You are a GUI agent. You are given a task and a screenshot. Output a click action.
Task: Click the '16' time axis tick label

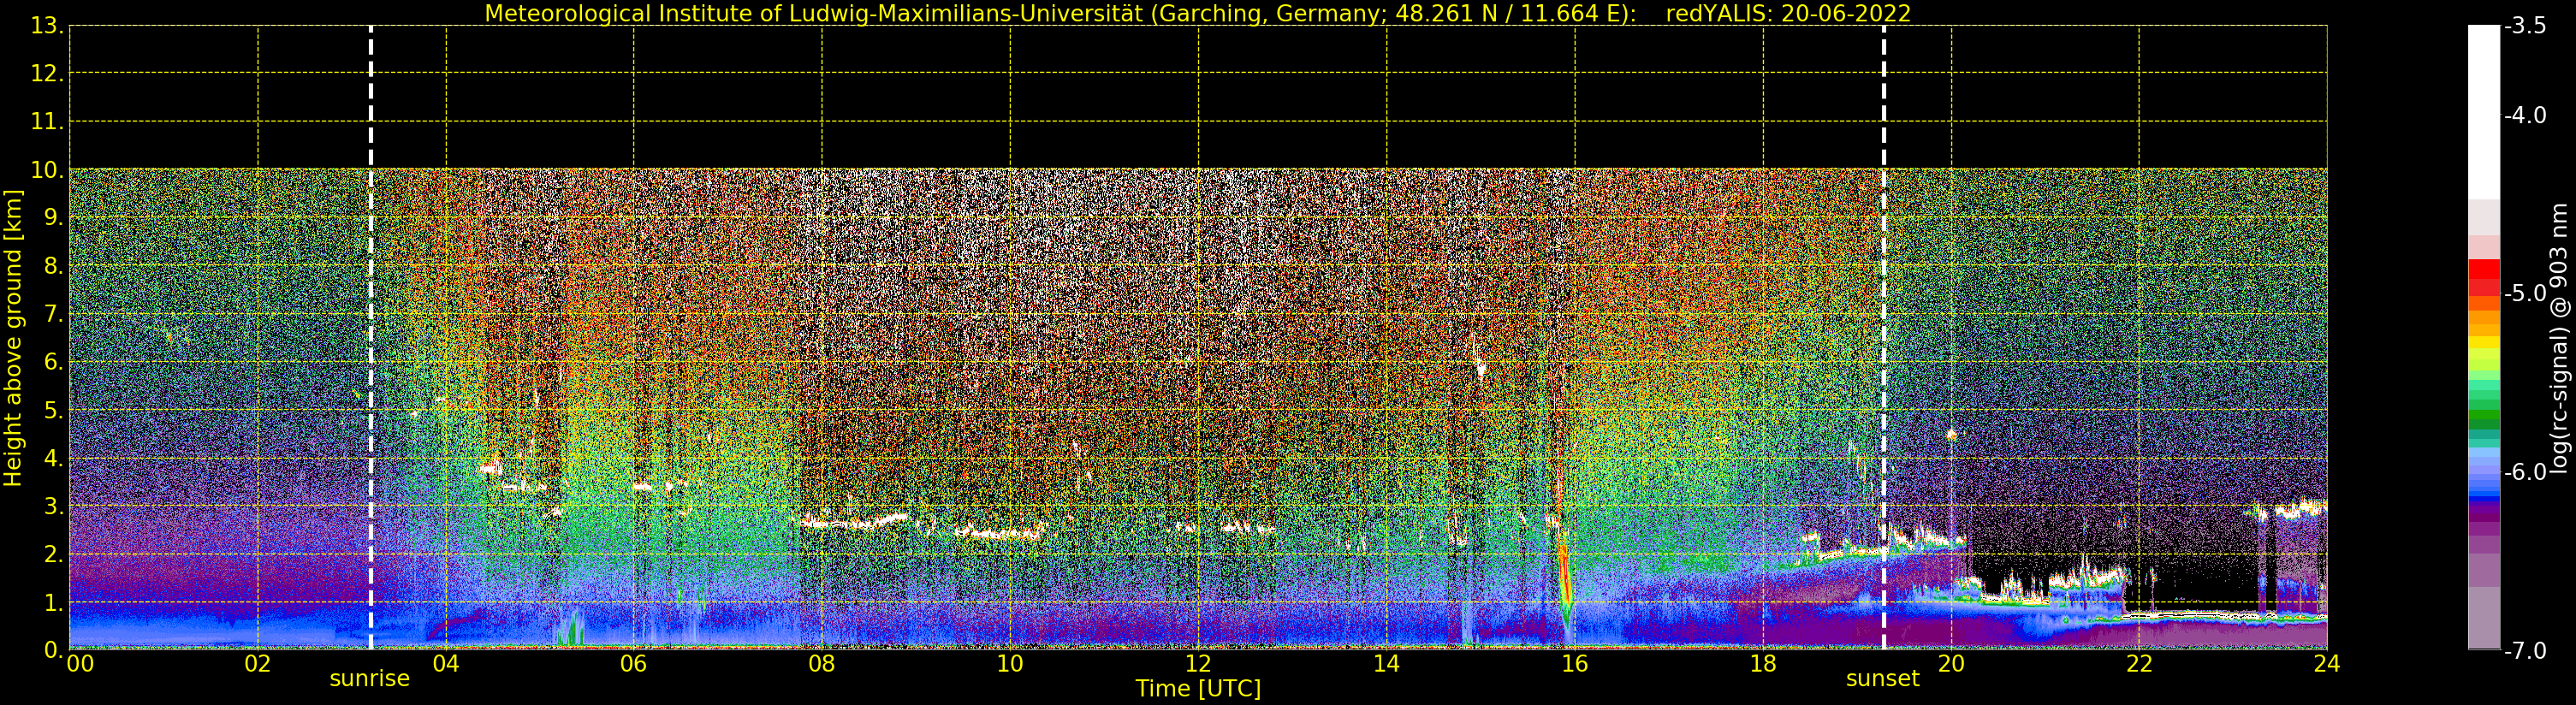(1575, 664)
